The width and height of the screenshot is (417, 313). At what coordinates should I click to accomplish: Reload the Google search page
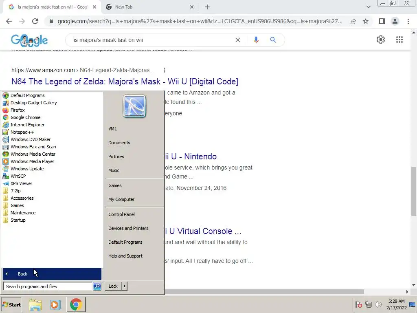[x=35, y=21]
